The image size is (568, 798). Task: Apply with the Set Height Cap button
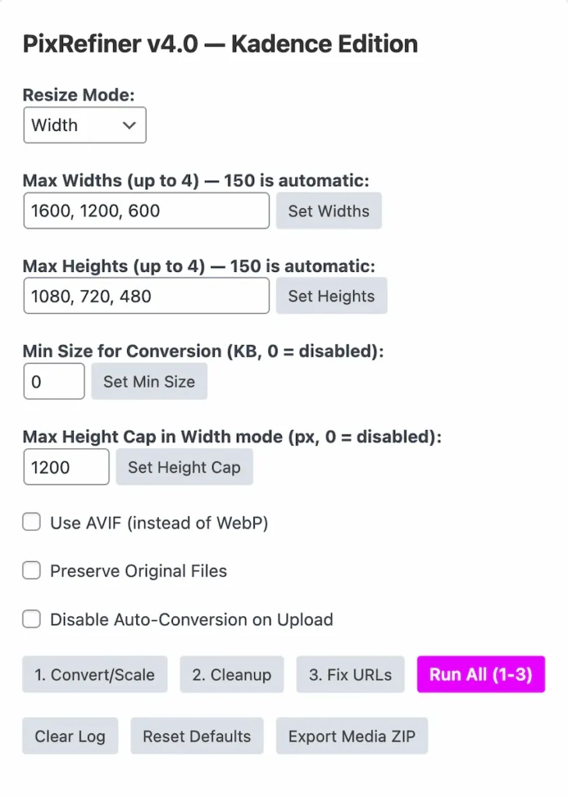[x=184, y=468]
